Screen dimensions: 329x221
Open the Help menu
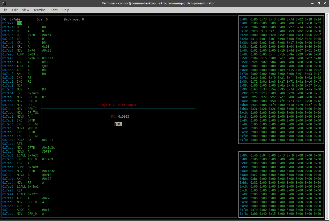tap(66, 10)
